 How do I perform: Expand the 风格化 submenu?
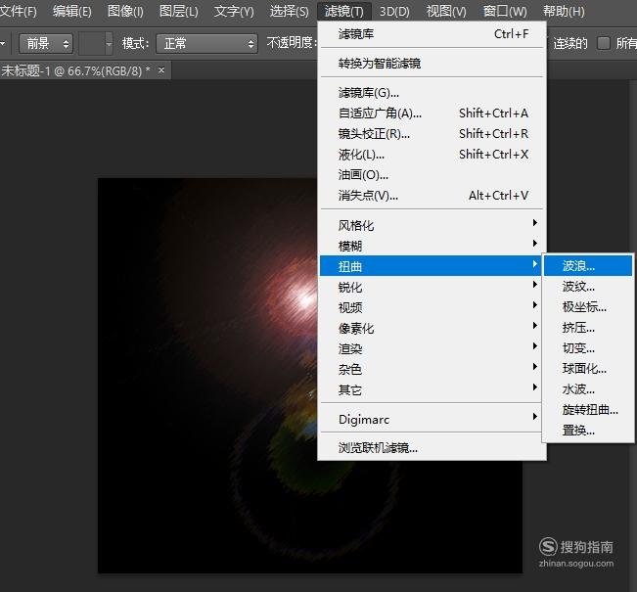[432, 225]
